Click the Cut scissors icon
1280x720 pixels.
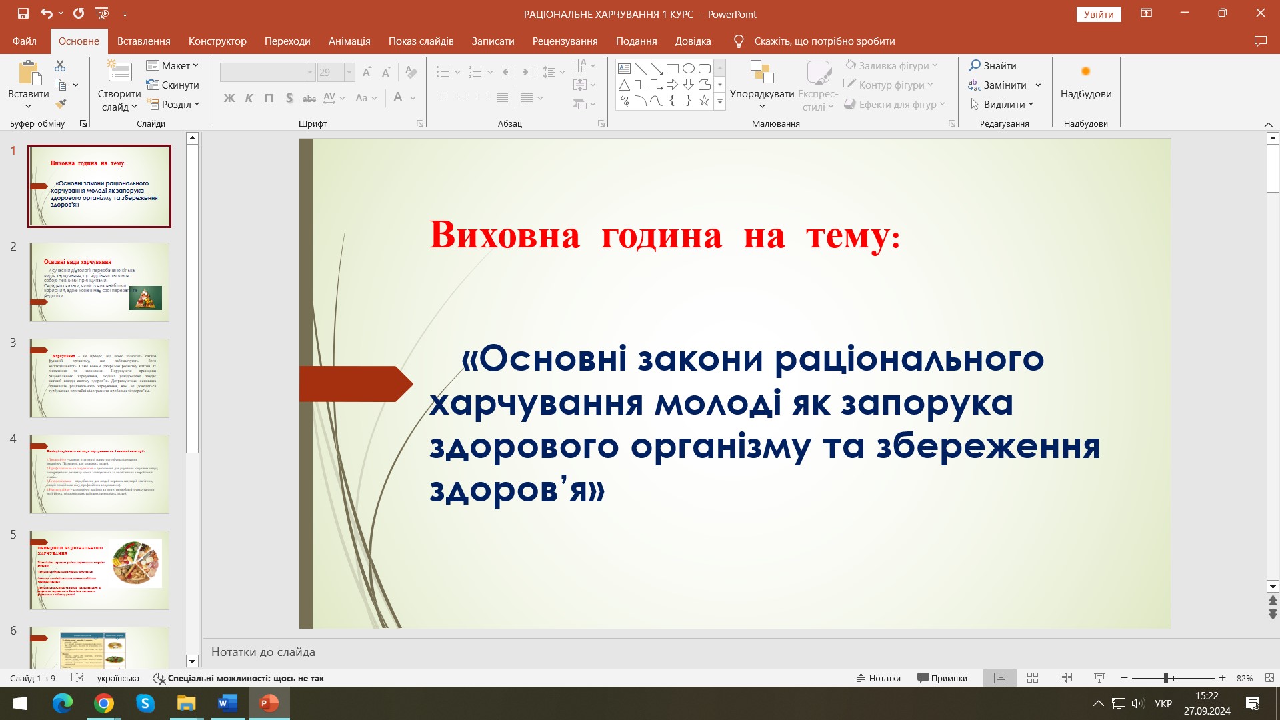60,65
